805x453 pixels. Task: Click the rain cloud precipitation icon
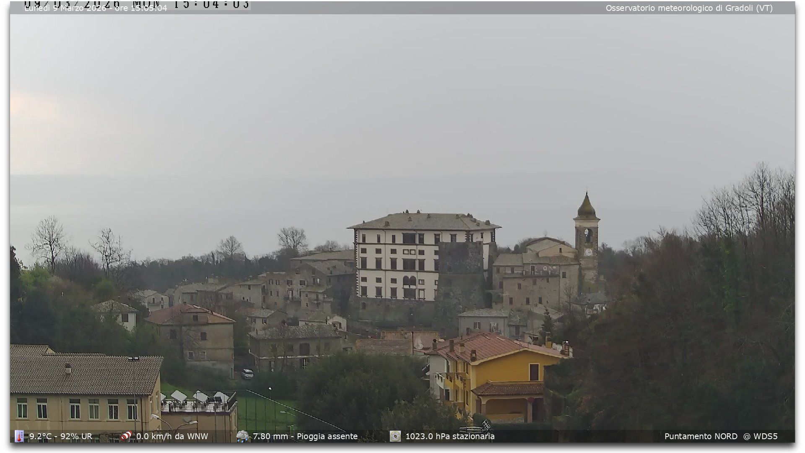coord(242,436)
